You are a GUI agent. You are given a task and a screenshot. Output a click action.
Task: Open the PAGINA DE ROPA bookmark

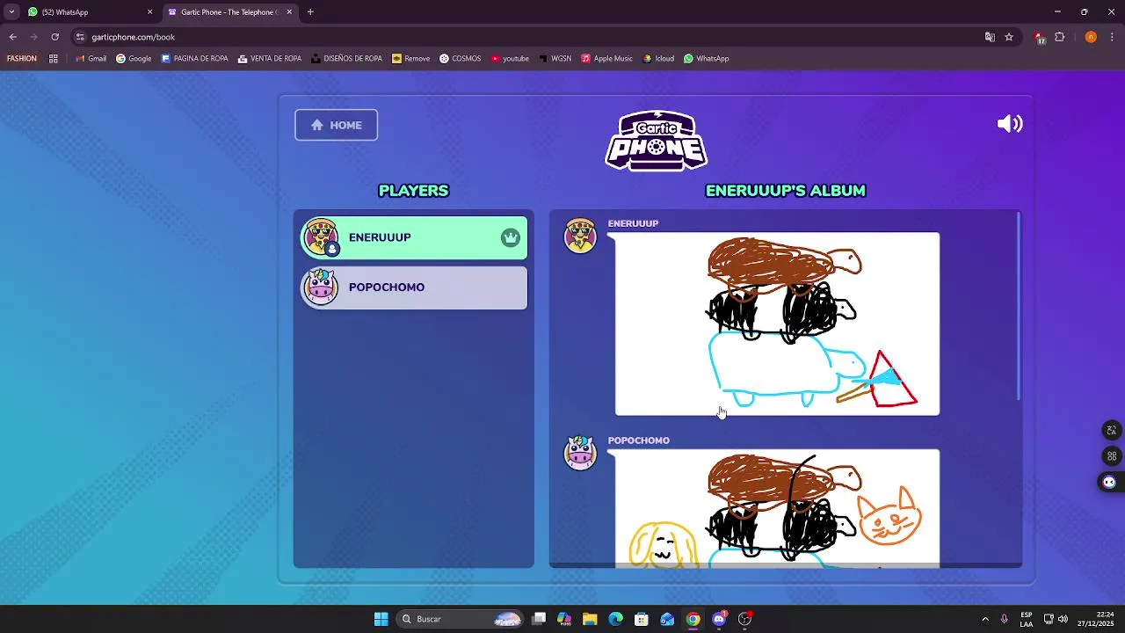point(194,59)
